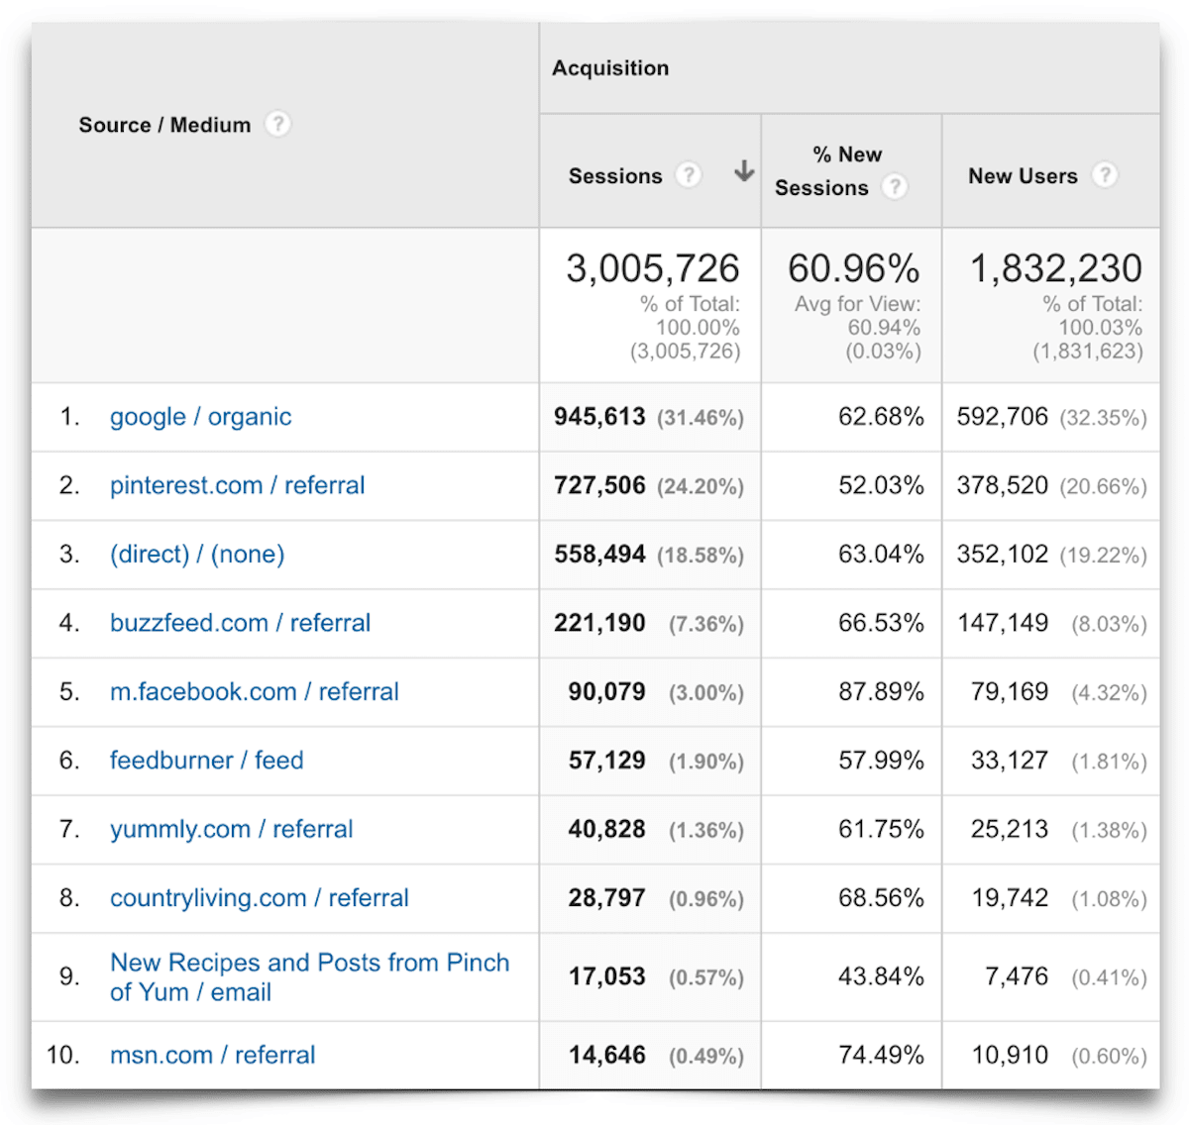1189x1125 pixels.
Task: Click the (direct) / (none) entry
Action: point(196,554)
